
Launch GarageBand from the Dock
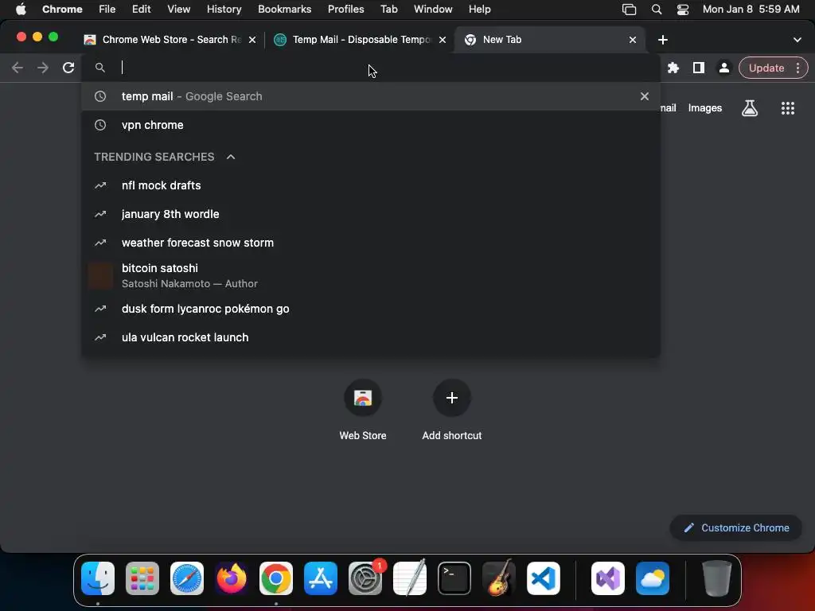coord(499,578)
